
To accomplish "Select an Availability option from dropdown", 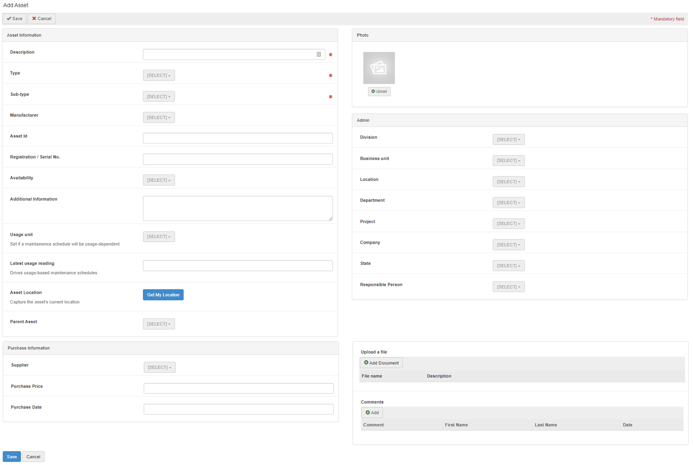I will (x=159, y=180).
